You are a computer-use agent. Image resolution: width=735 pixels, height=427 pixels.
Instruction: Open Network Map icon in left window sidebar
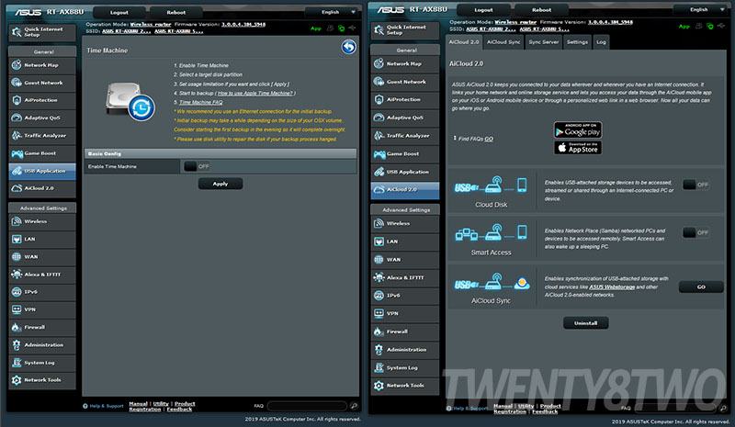point(17,64)
